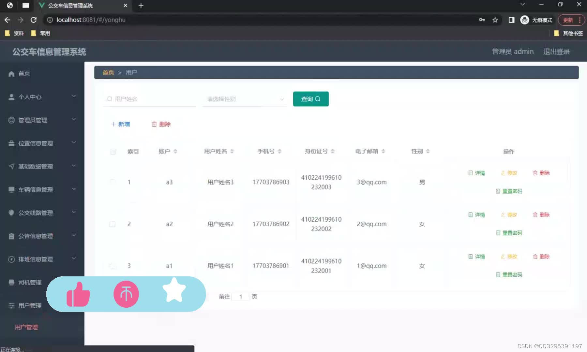Click the pink coin reward icon
The width and height of the screenshot is (587, 352).
pos(126,294)
